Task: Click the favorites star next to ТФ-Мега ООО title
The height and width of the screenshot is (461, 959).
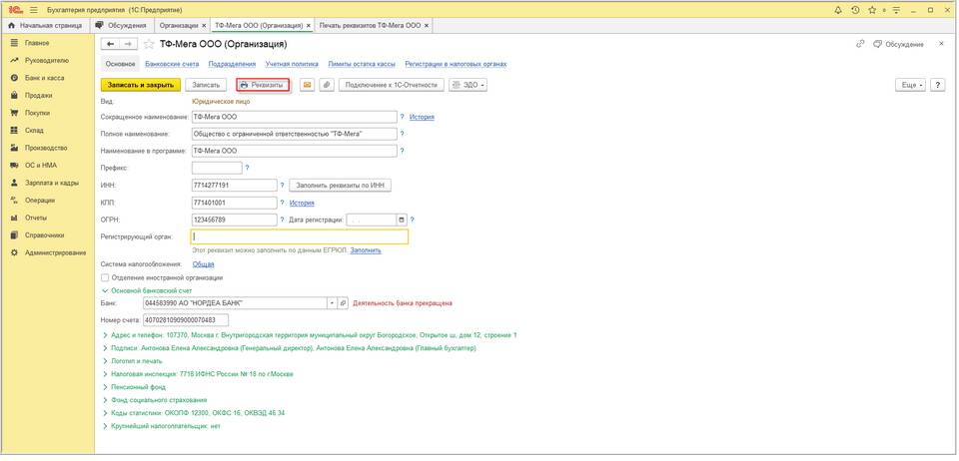Action: tap(150, 45)
